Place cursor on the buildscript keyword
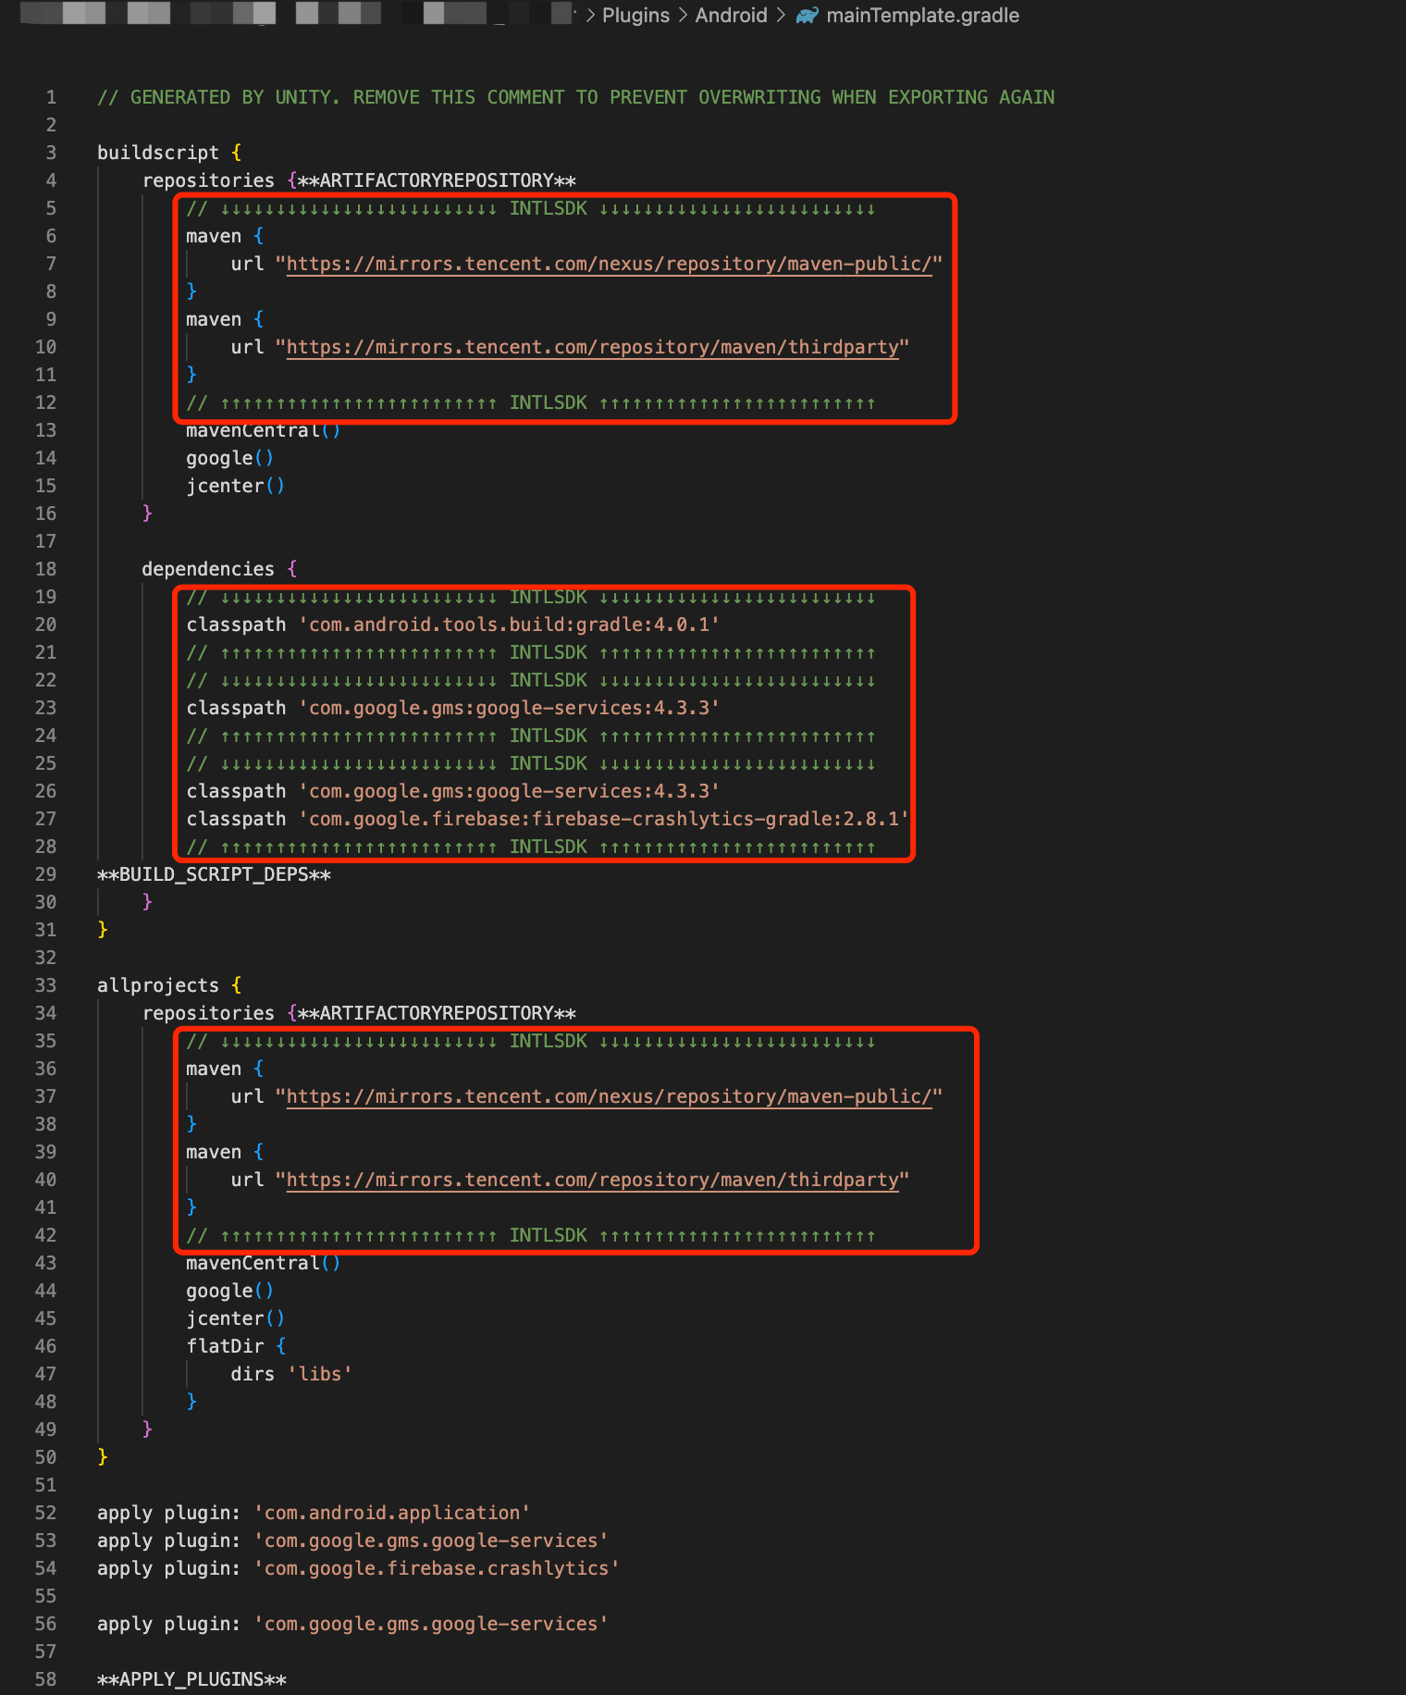 (158, 154)
